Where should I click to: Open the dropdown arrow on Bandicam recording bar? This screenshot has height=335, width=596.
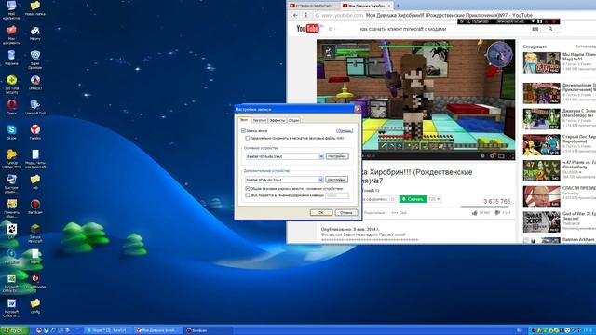click(x=533, y=21)
